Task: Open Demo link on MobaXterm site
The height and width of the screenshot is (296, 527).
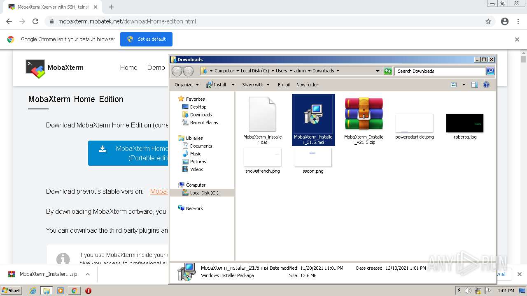Action: (156, 67)
